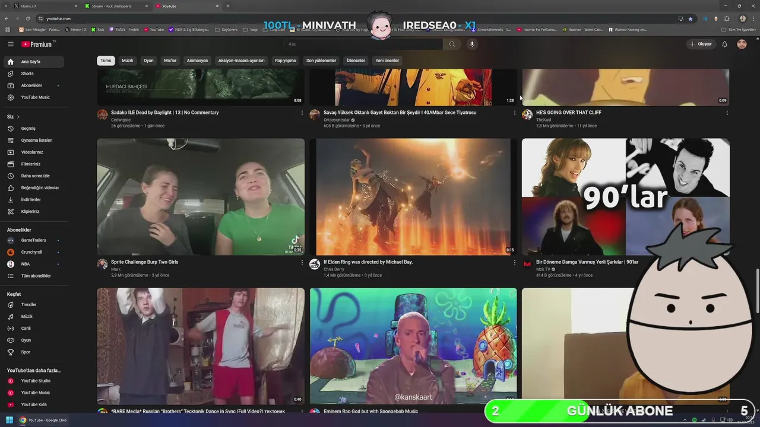This screenshot has height=427, width=760.
Task: Open NBA subscription channel
Action: click(x=34, y=264)
